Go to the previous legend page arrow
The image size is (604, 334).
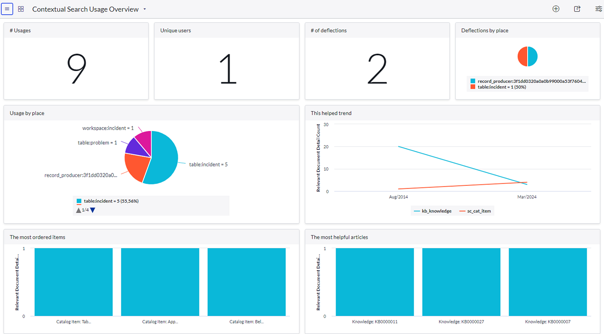[x=79, y=210]
